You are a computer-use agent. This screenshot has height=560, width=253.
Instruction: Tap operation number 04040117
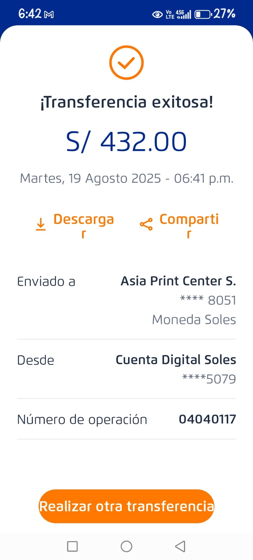pyautogui.click(x=207, y=419)
